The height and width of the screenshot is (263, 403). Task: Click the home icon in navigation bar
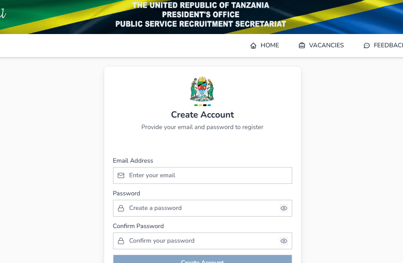click(x=253, y=46)
